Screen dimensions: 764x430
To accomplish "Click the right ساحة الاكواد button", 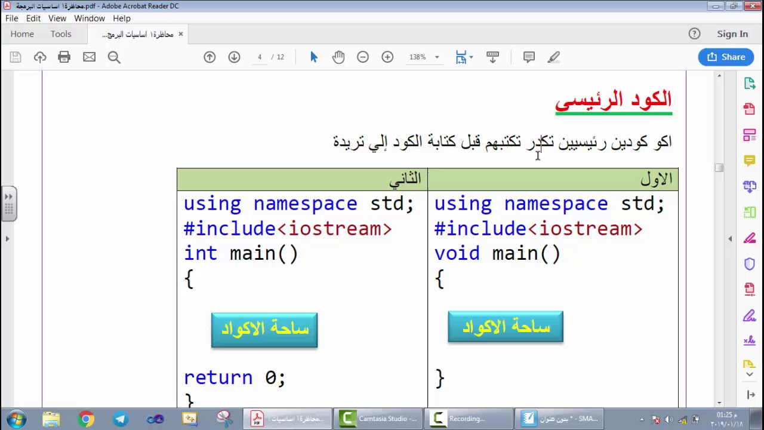I will (x=506, y=327).
